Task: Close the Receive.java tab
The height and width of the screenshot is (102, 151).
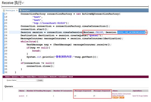Action: (x=17, y=11)
